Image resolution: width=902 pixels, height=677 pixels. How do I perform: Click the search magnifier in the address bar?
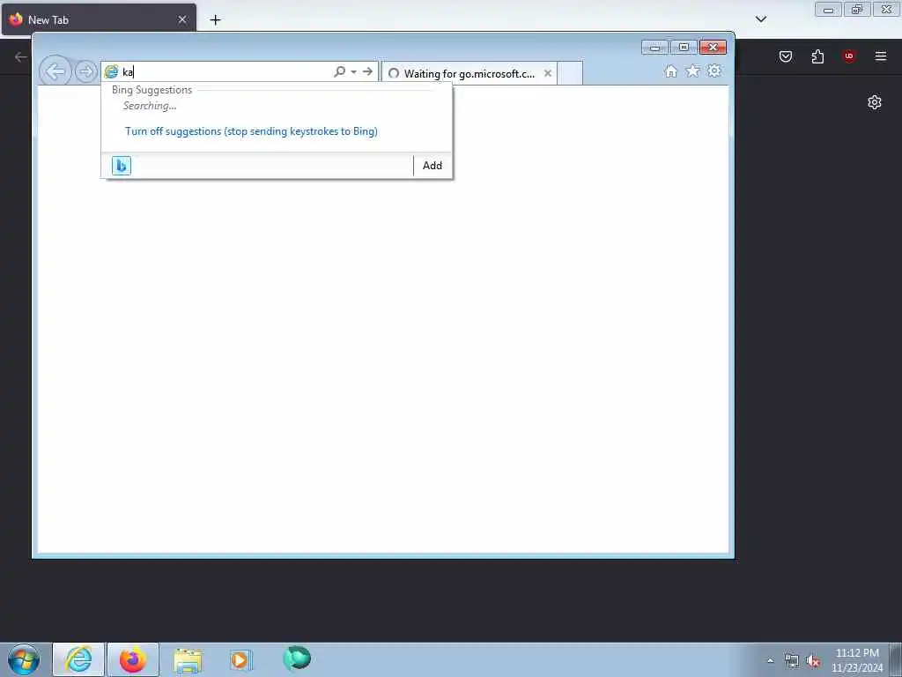(x=339, y=71)
